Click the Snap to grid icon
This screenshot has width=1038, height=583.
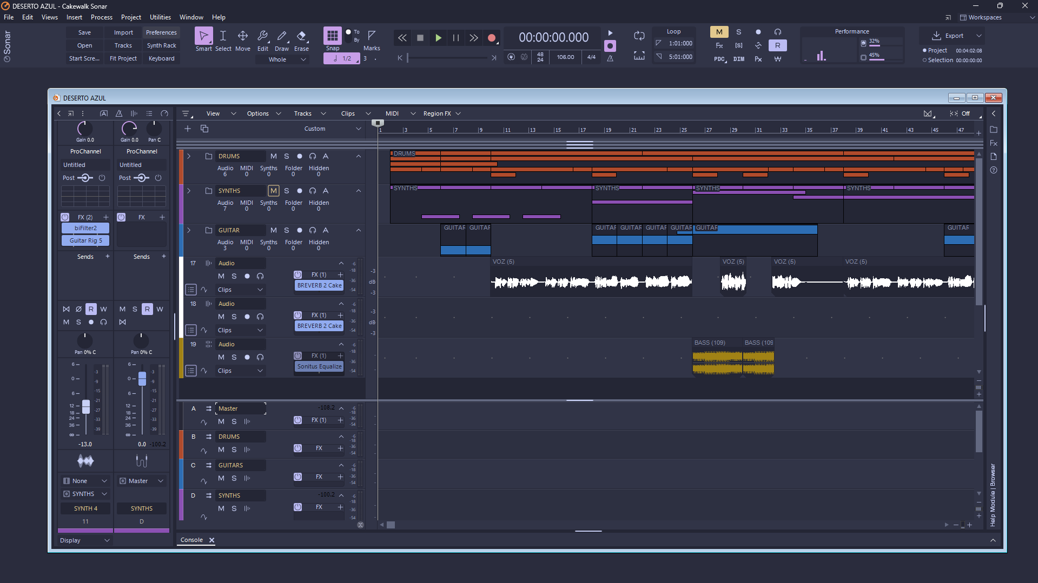point(332,36)
